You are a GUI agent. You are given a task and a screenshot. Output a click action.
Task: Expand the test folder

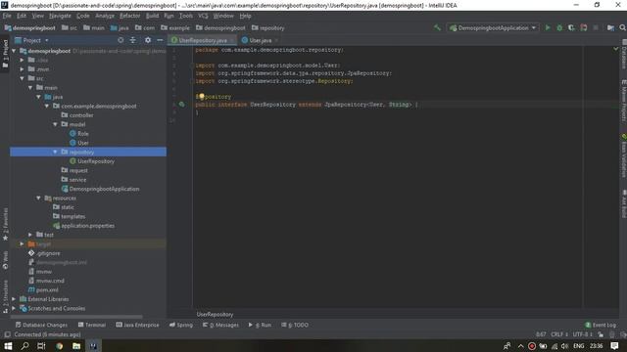pos(30,235)
